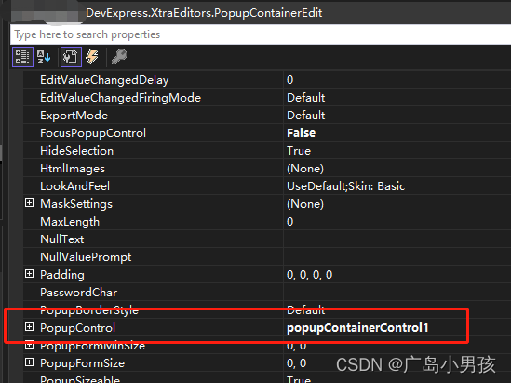Click the True value of HideSelection

click(x=299, y=151)
